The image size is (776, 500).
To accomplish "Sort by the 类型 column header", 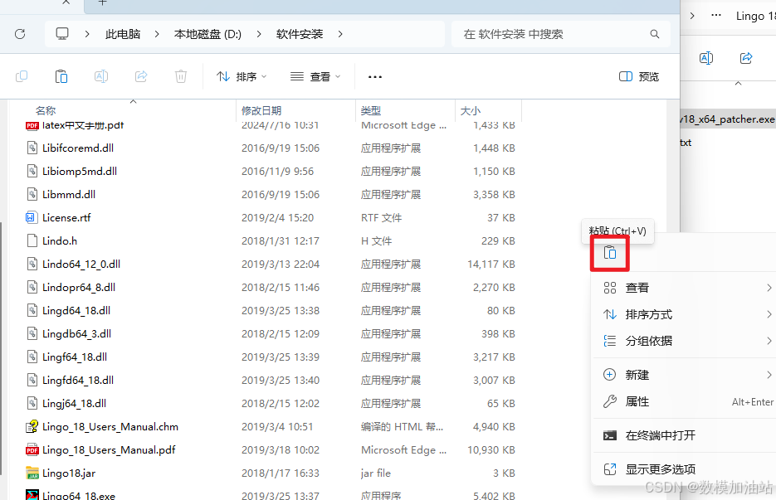I will click(371, 111).
